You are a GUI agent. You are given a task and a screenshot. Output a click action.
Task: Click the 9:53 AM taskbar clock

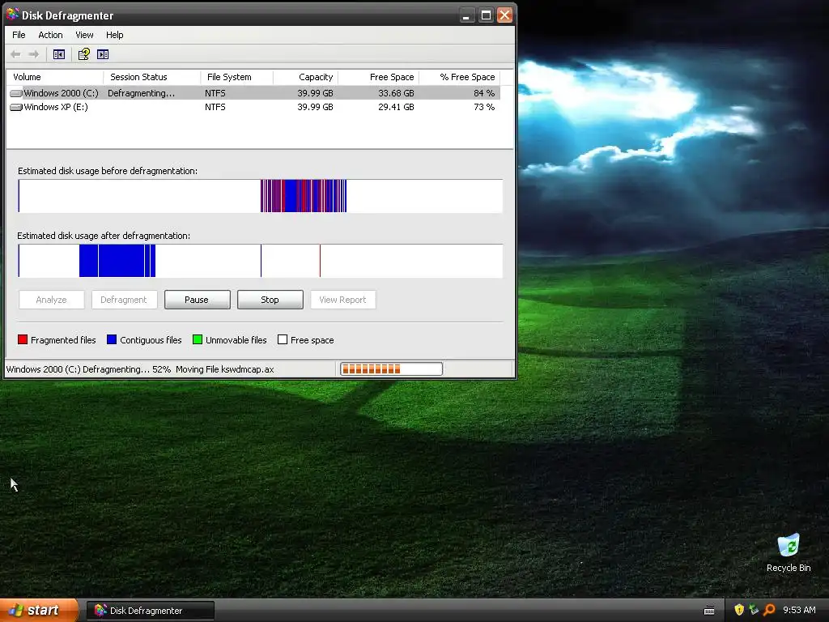coord(799,610)
